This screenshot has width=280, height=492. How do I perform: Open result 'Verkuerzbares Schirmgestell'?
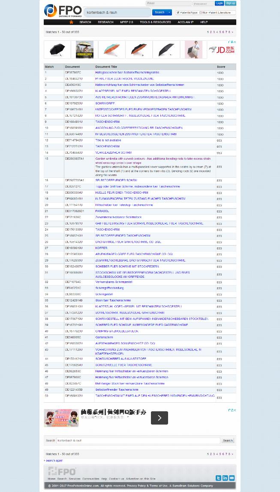(x=114, y=282)
